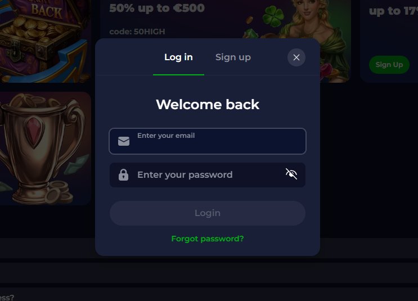Close the login dialog with X

pos(296,57)
